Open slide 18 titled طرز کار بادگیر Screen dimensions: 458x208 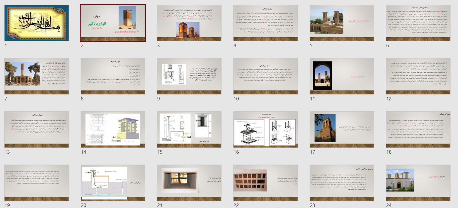point(418,129)
